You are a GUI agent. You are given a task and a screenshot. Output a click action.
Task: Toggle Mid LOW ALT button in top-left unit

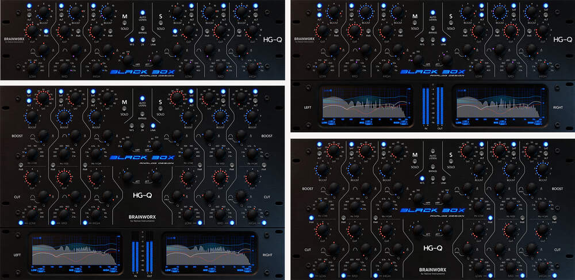pyautogui.click(x=29, y=14)
